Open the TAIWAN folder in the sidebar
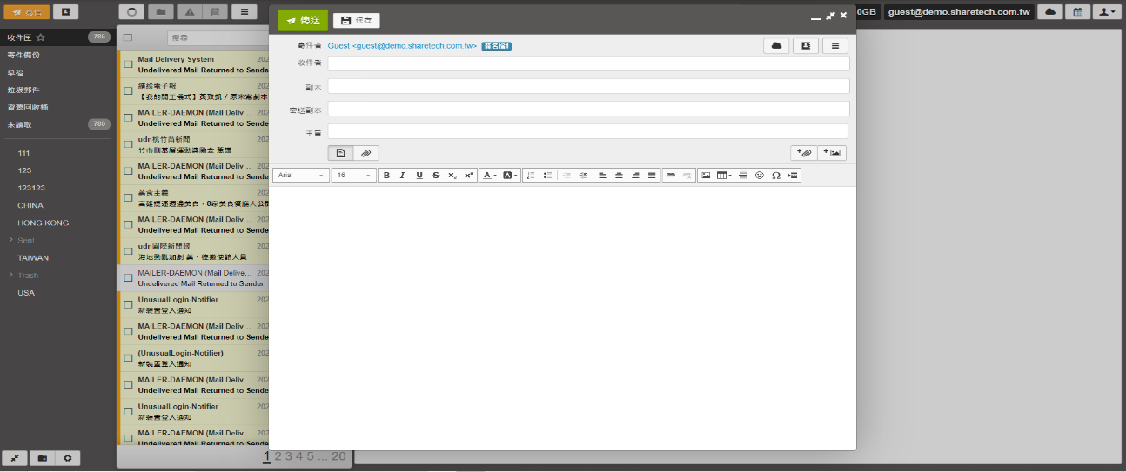 (x=33, y=258)
